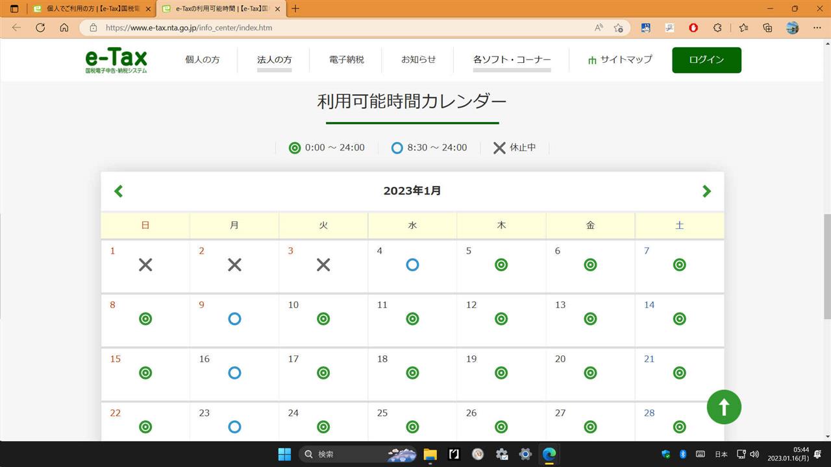Click the taskbar 検索 search box
831x467 pixels.
point(357,454)
